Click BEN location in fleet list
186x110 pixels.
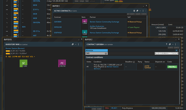[24, 27]
